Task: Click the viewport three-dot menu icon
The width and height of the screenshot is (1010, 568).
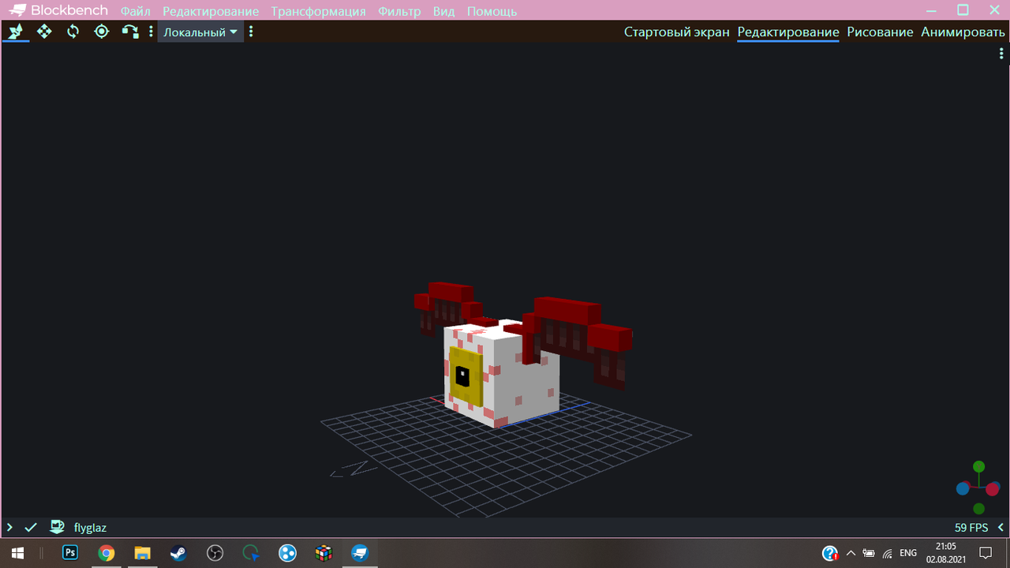Action: tap(1001, 54)
